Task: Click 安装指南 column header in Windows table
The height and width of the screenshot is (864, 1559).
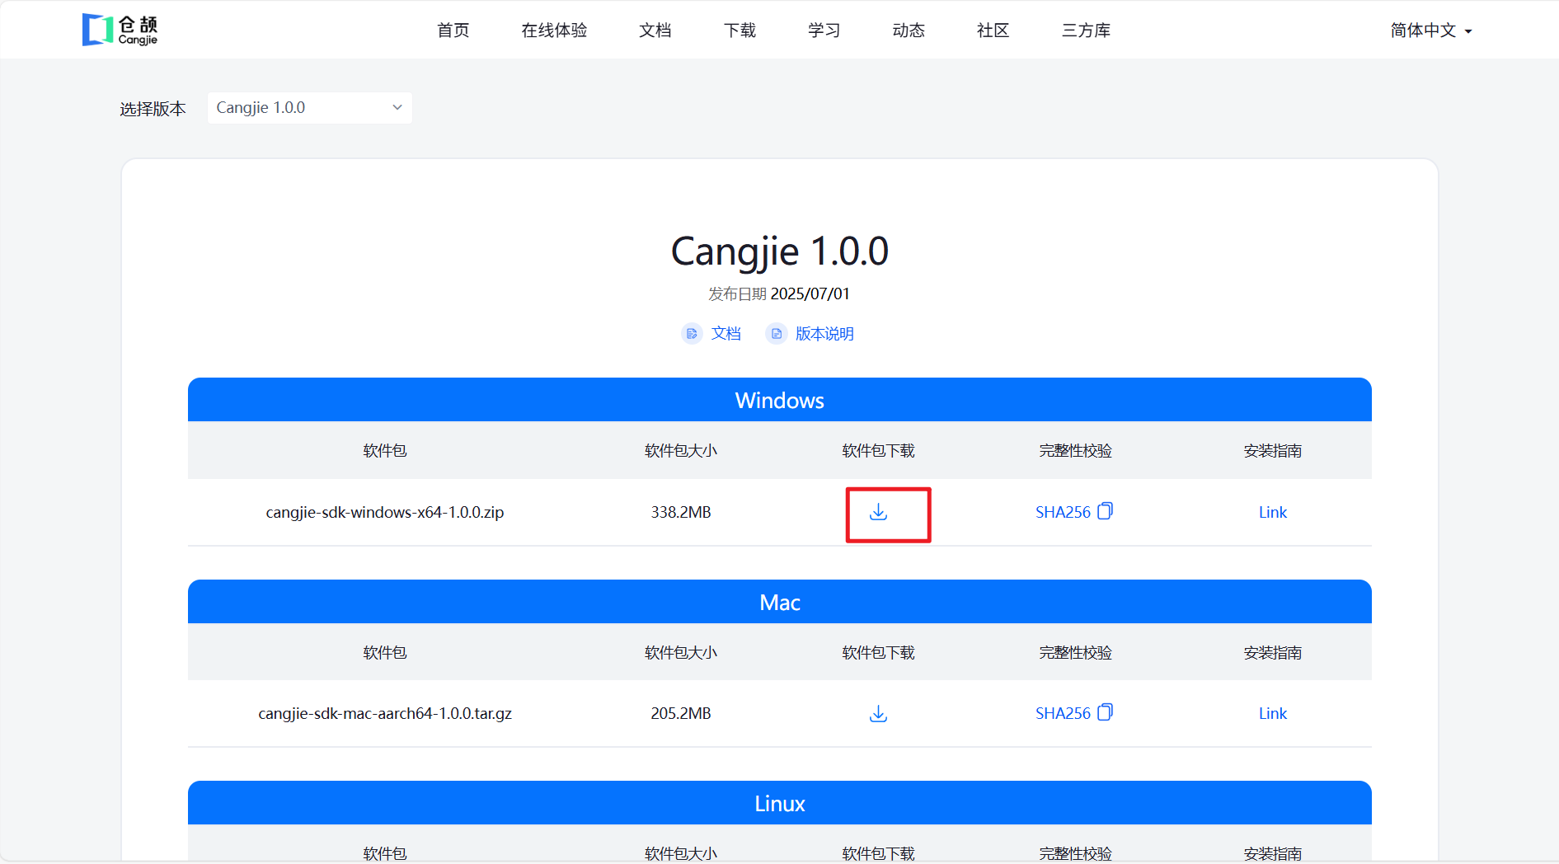Action: [1273, 450]
